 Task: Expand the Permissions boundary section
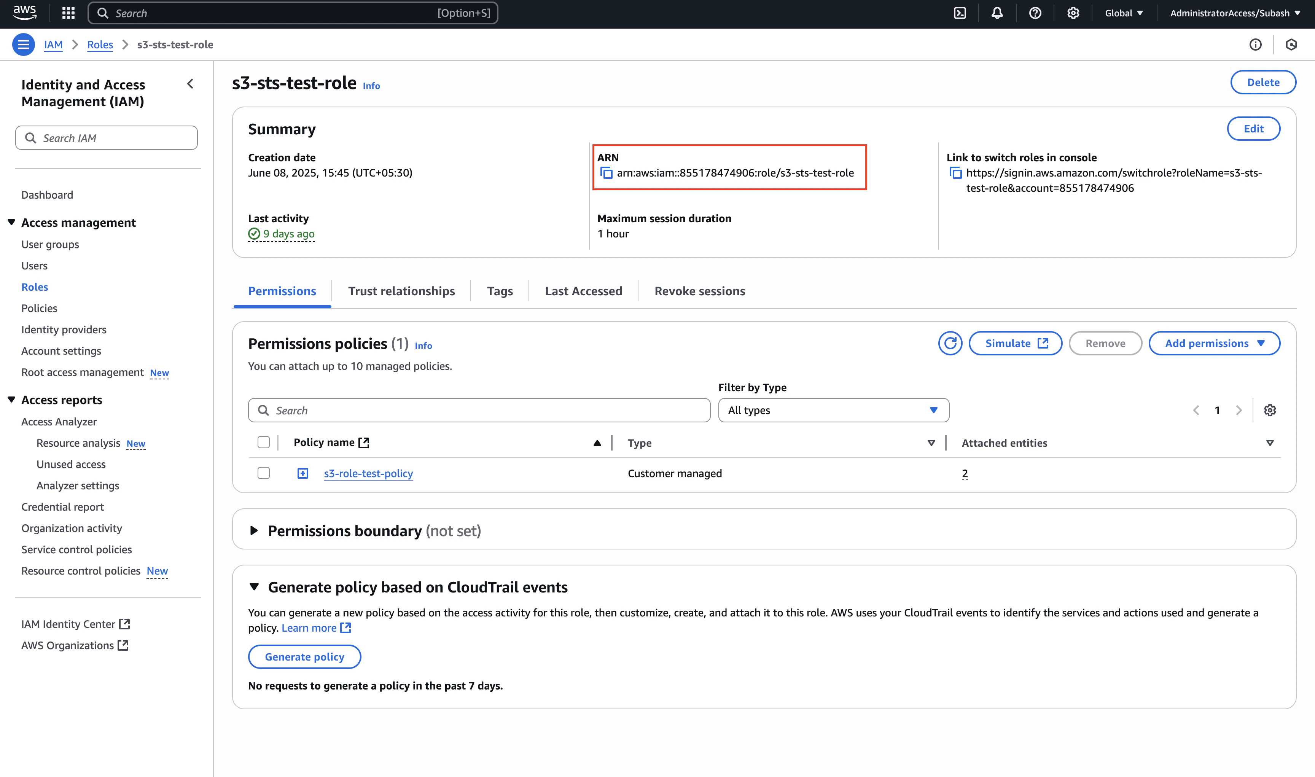(x=254, y=530)
